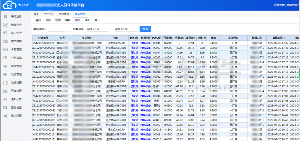Select the 业务审批 edit icon
Image resolution: width=300 pixels, height=141 pixels.
point(5,58)
